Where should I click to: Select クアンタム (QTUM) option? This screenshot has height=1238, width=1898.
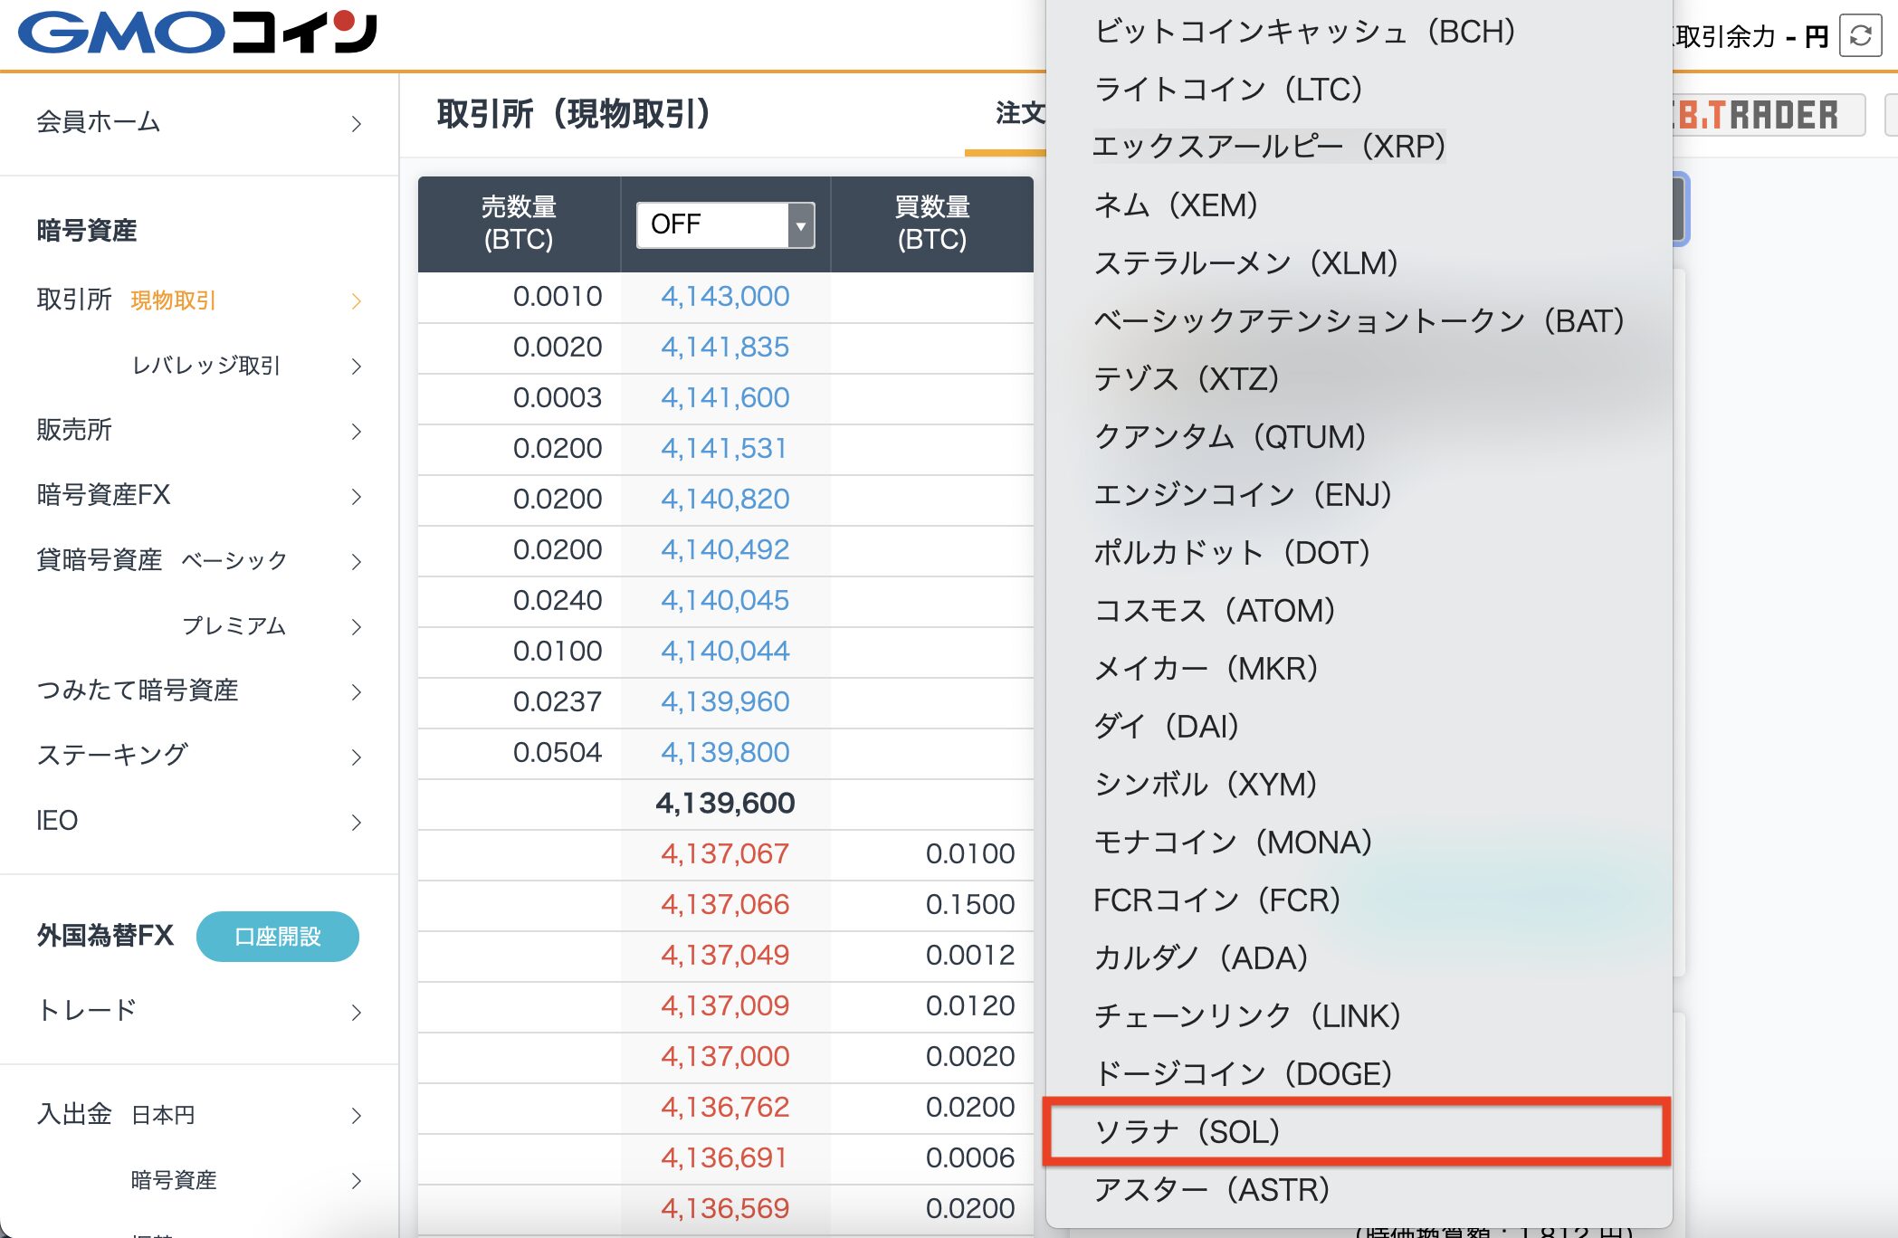coord(1359,437)
